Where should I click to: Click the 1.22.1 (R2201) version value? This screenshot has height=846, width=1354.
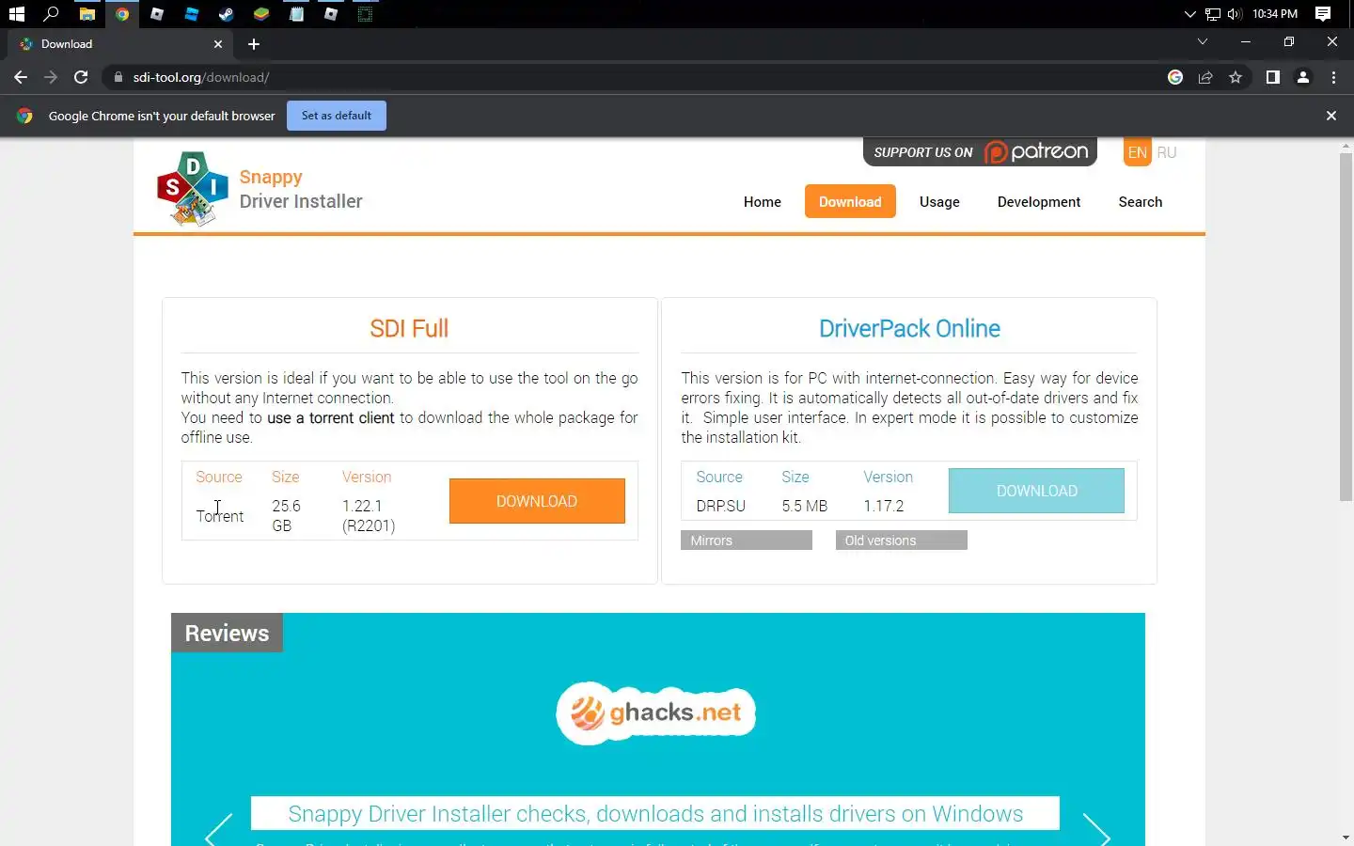tap(369, 516)
